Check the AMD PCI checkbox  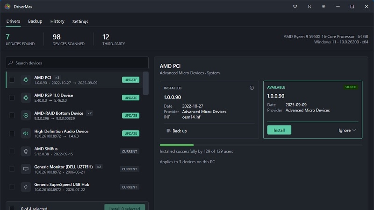(12, 80)
